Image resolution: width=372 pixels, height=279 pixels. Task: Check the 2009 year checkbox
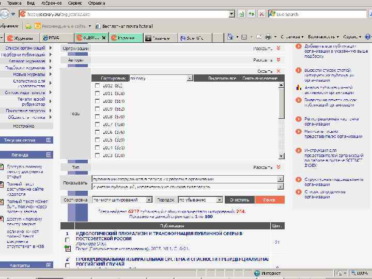[97, 109]
